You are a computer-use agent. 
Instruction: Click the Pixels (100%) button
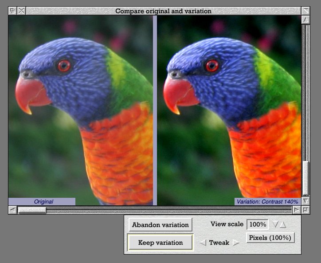270,238
